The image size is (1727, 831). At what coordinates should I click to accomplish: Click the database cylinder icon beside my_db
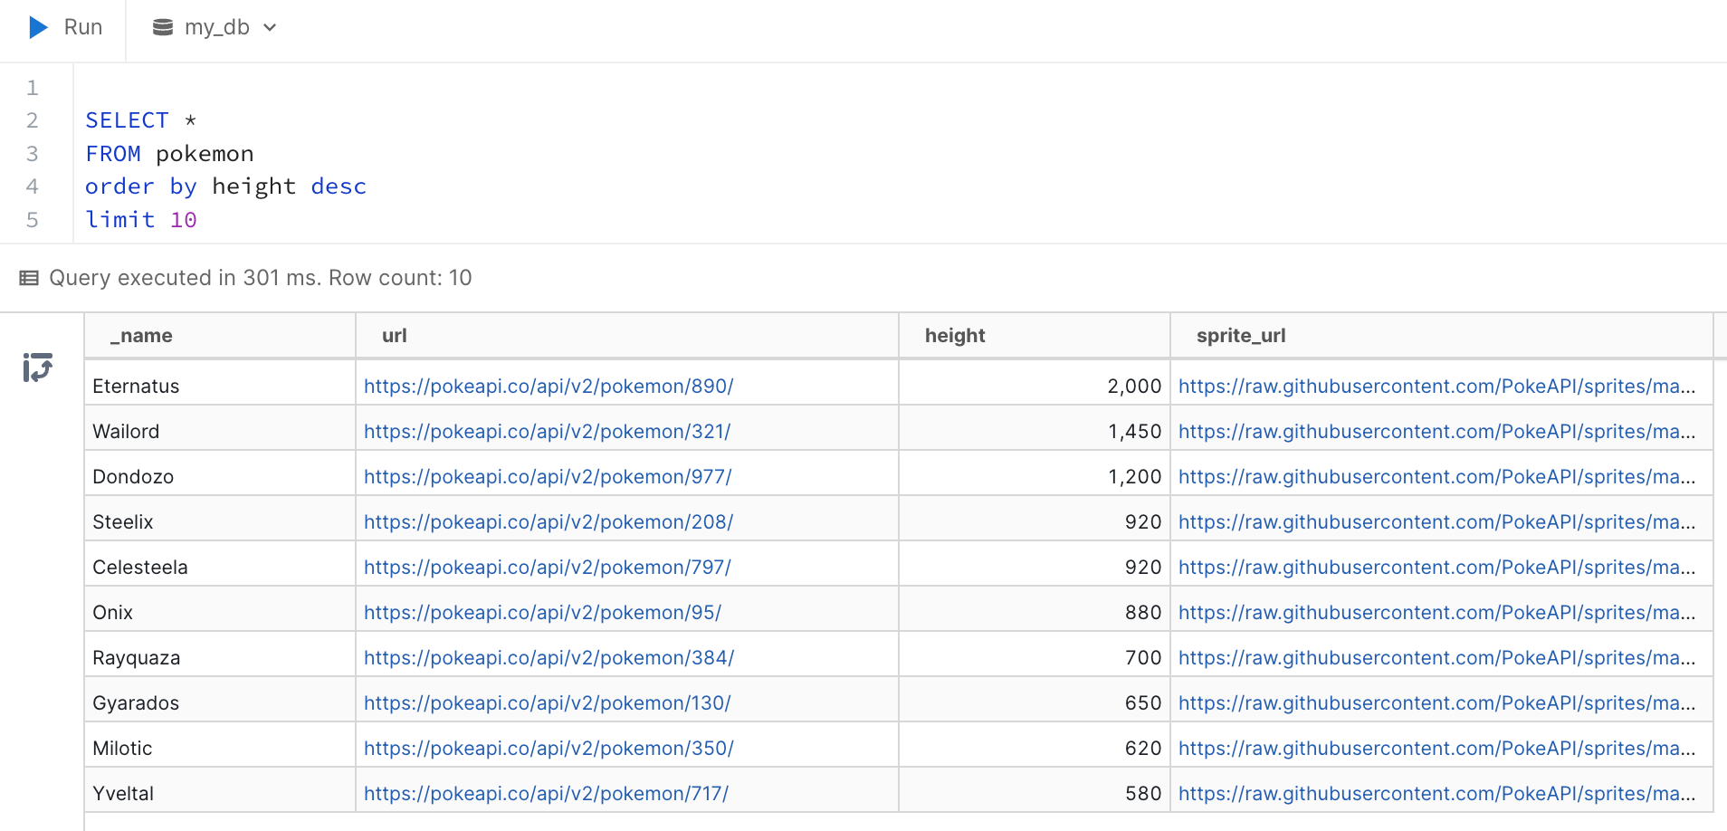[163, 27]
